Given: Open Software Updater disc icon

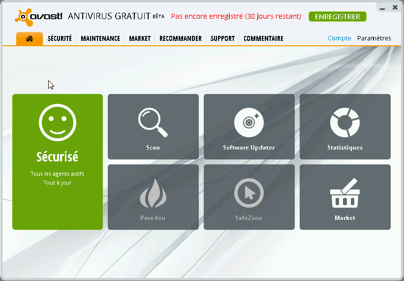Looking at the screenshot, I should 249,123.
